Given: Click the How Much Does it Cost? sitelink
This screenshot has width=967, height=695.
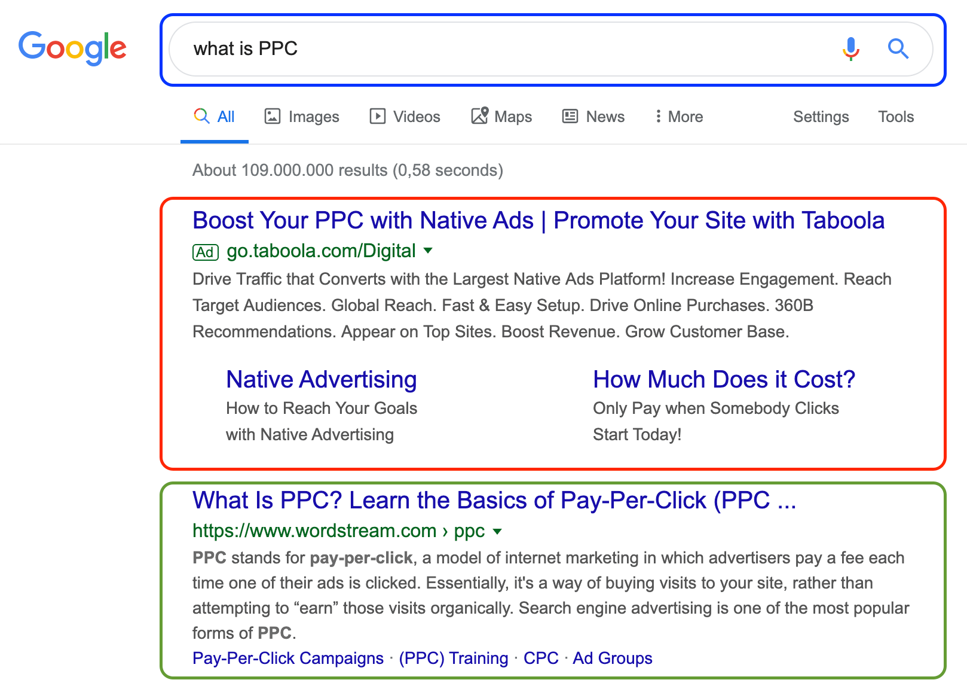Looking at the screenshot, I should (724, 380).
